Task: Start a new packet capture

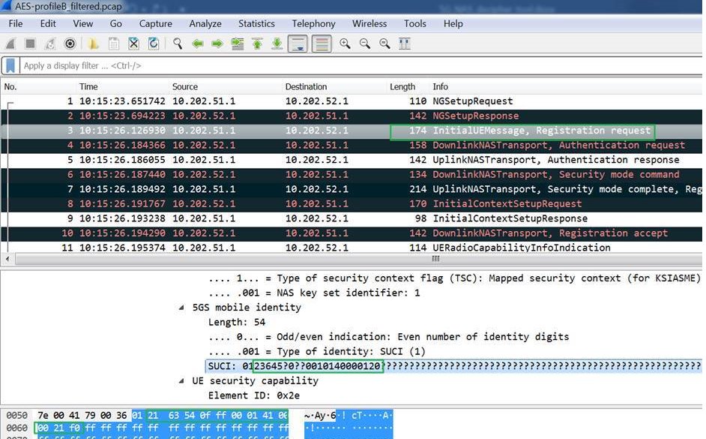Action: (10, 44)
